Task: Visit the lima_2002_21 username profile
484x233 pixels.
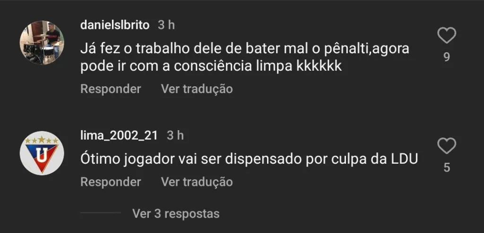Action: click(x=119, y=136)
